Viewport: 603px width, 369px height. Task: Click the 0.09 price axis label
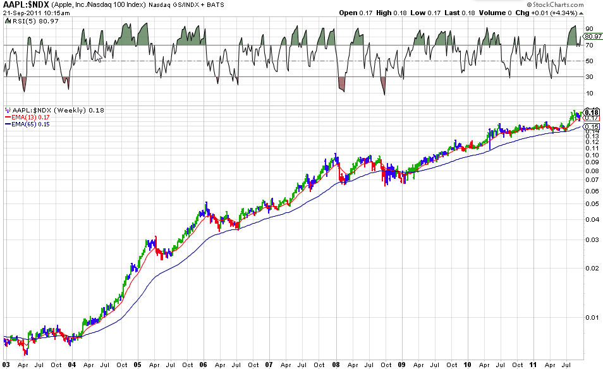(592, 162)
